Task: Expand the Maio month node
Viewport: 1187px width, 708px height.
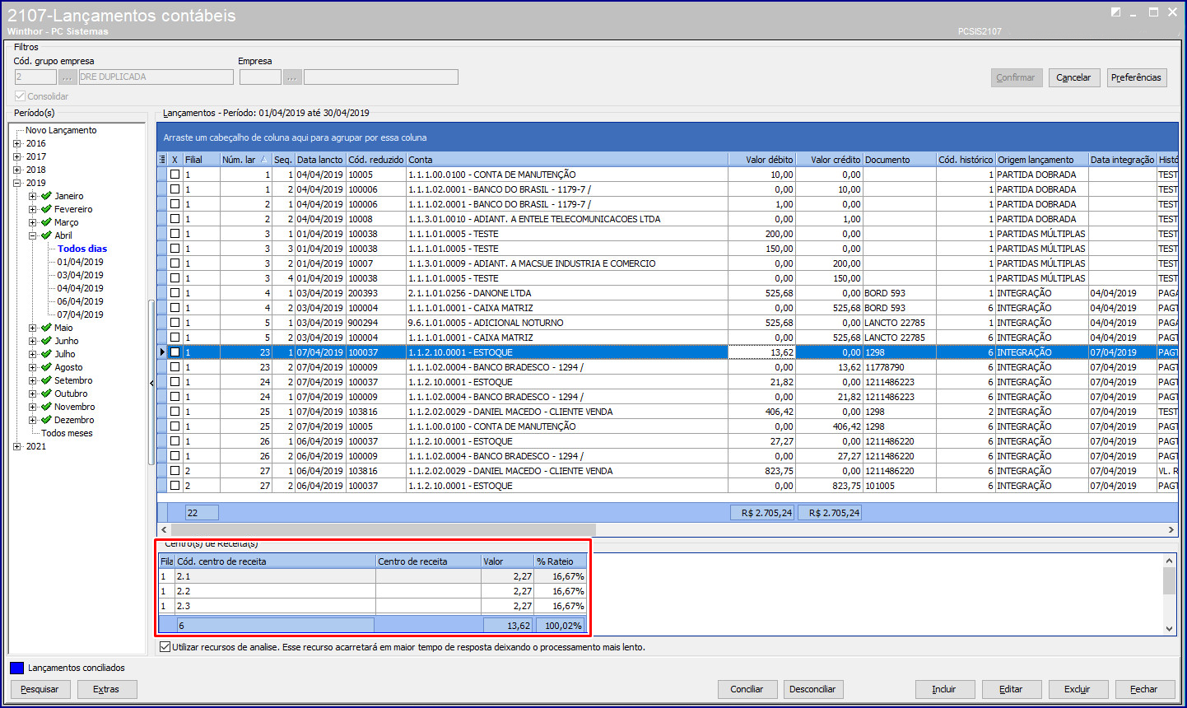Action: pyautogui.click(x=33, y=328)
